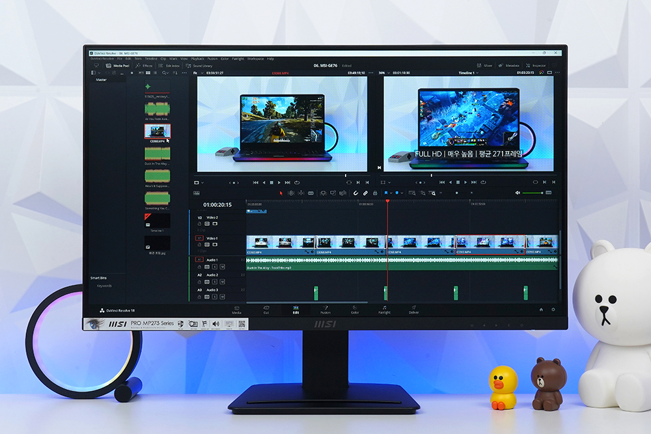
Task: Open the Workspace menu
Action: [255, 59]
